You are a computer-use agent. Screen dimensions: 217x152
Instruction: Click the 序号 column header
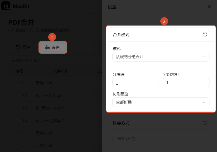20,71
